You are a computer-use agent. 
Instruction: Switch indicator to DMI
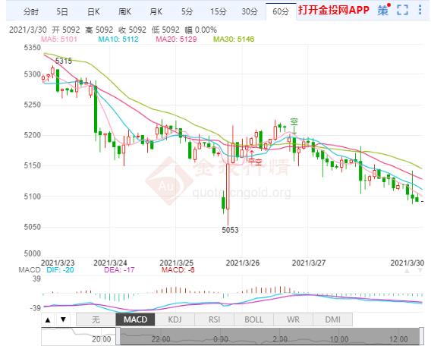tap(332, 319)
